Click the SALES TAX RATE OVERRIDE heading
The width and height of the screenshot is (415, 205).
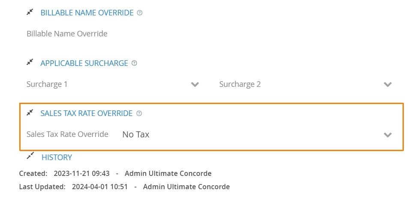pos(86,113)
